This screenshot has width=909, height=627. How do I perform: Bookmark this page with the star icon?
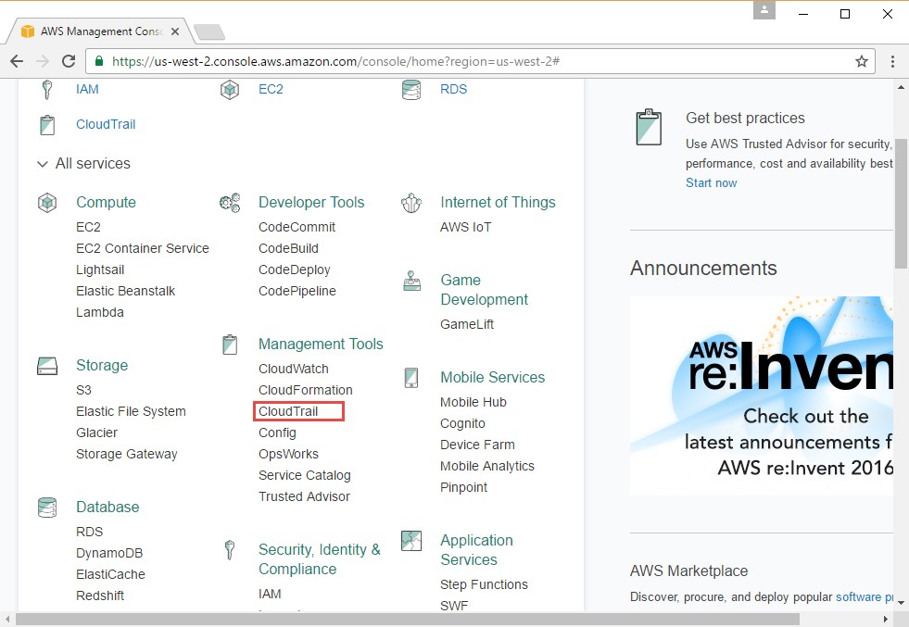[862, 61]
